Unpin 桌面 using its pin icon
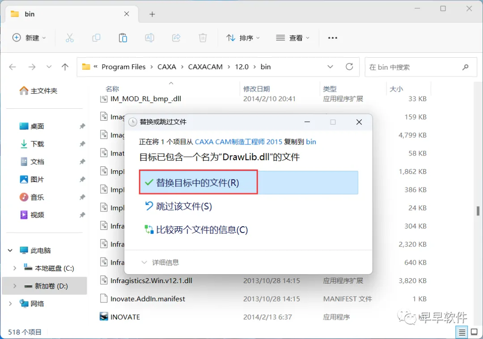Screen dimensions: 483x339 [82, 126]
